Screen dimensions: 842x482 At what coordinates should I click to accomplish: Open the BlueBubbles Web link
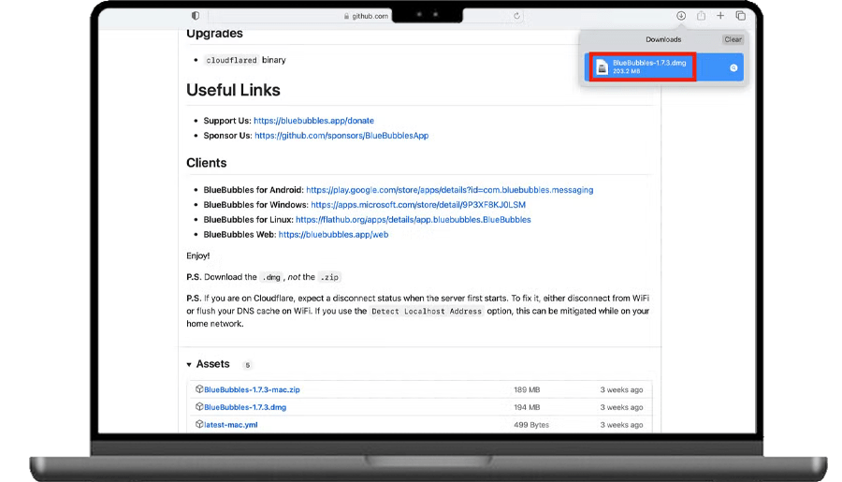[333, 234]
